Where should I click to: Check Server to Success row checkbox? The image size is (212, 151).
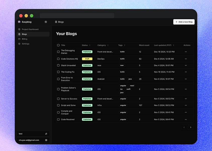(58, 99)
